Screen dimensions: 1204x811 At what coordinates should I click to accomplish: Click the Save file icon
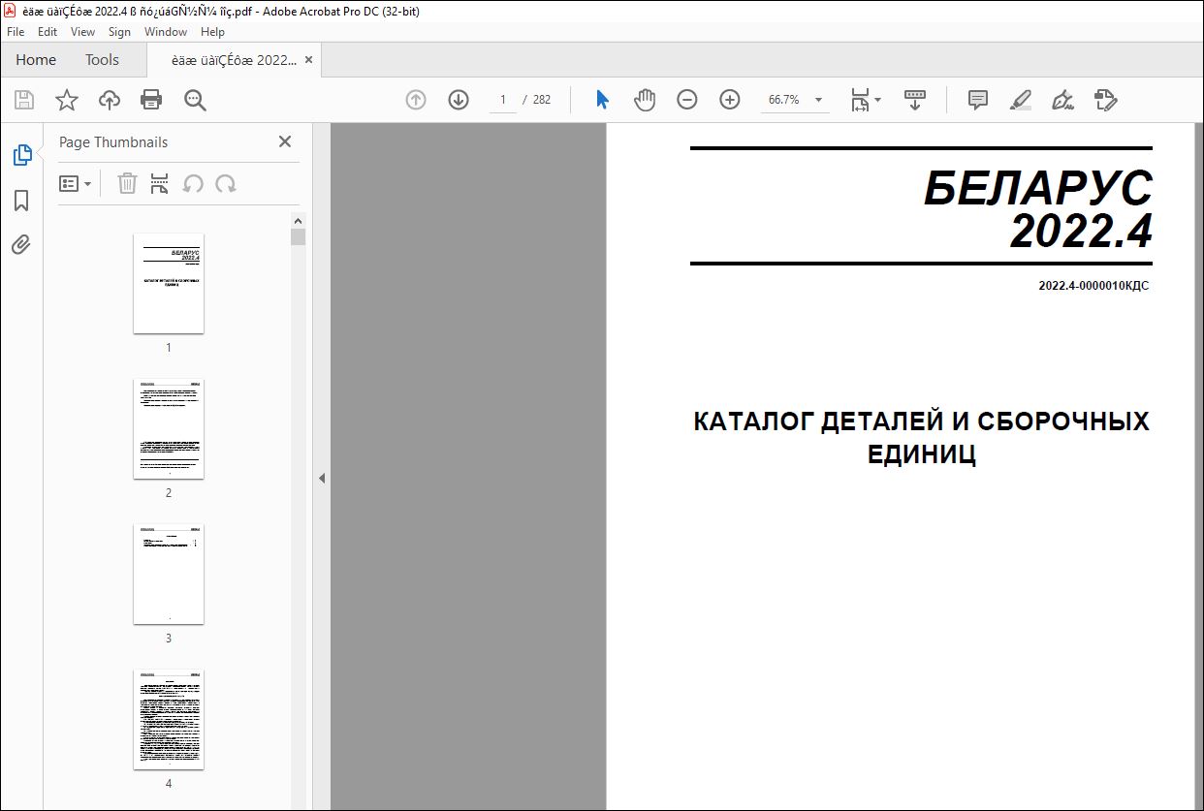[24, 100]
